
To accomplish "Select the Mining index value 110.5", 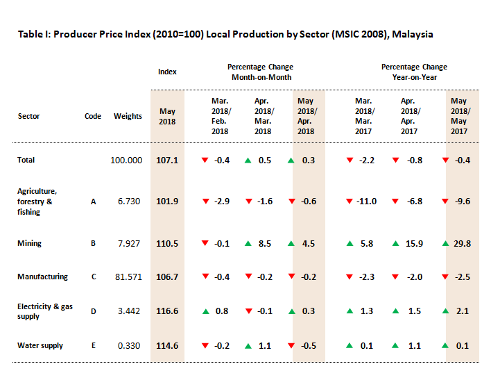I will (167, 243).
